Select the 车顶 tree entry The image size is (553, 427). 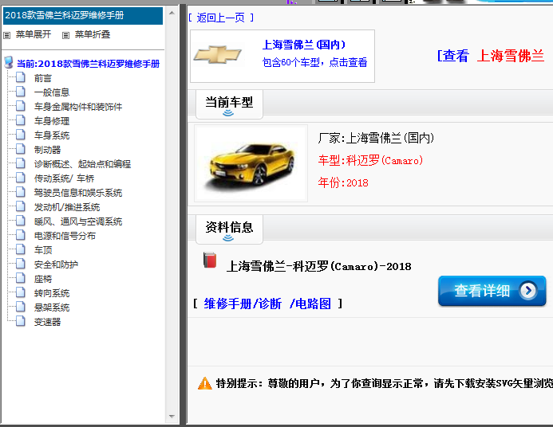point(43,250)
